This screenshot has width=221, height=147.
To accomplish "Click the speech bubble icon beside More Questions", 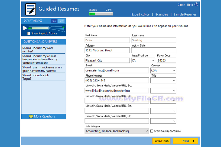I will [31, 116].
